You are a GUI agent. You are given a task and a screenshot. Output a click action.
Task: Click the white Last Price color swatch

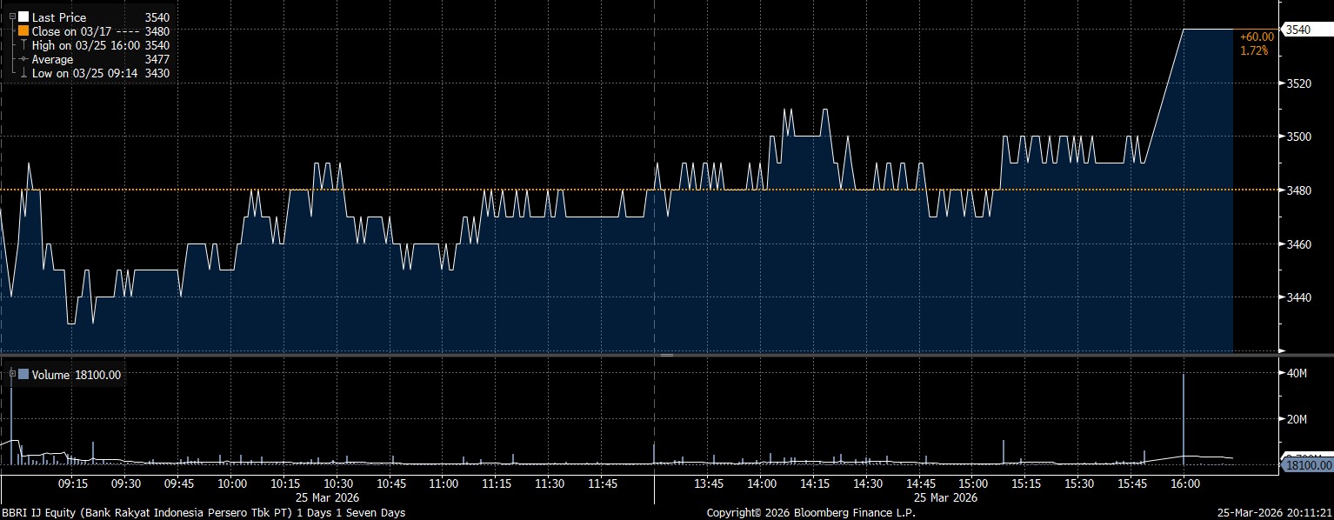tap(23, 17)
